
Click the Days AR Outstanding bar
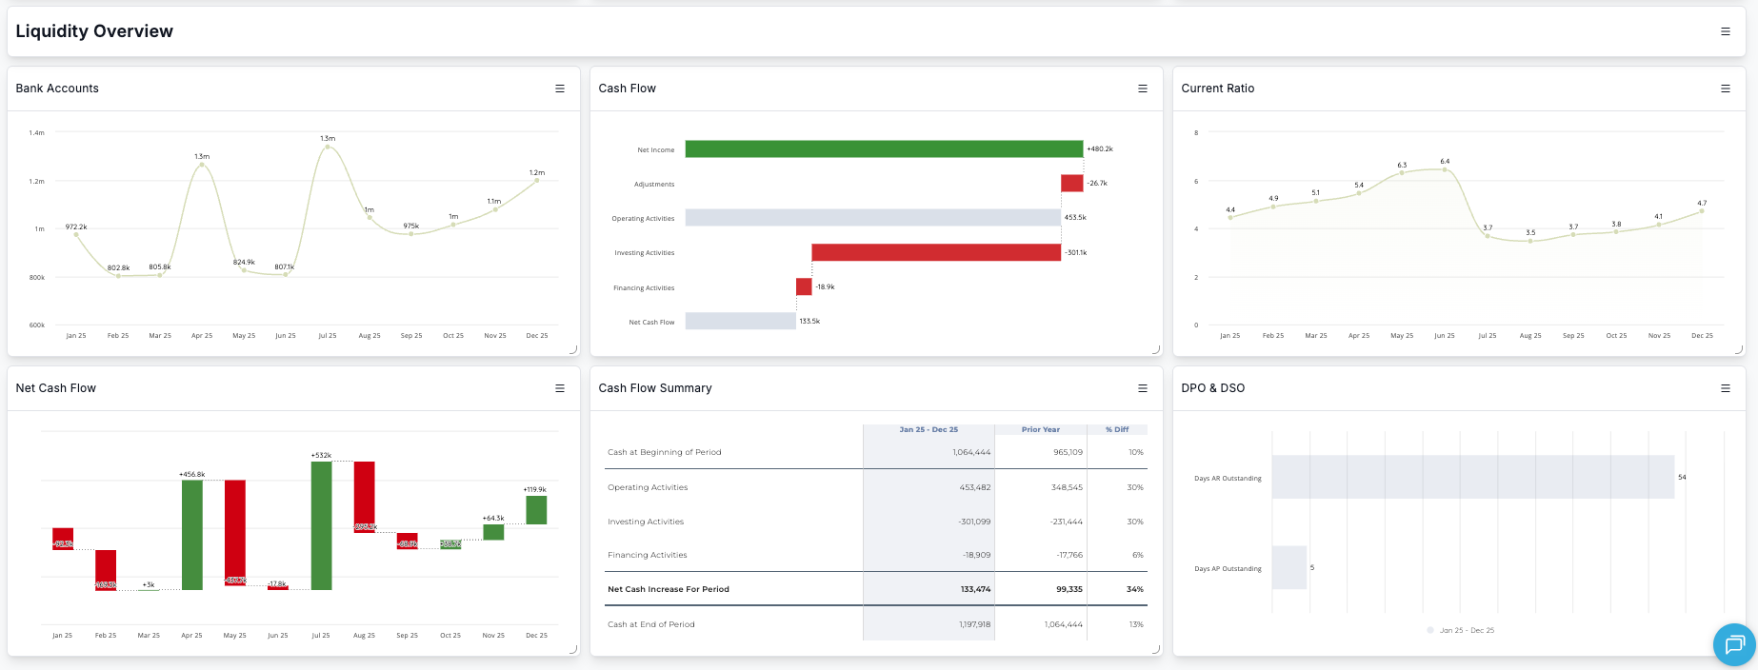(1473, 477)
